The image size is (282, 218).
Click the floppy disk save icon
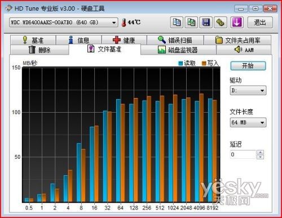(206, 23)
